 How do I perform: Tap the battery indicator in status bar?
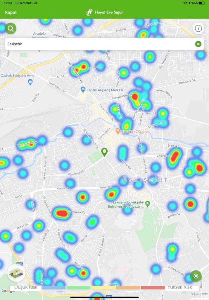202,3
